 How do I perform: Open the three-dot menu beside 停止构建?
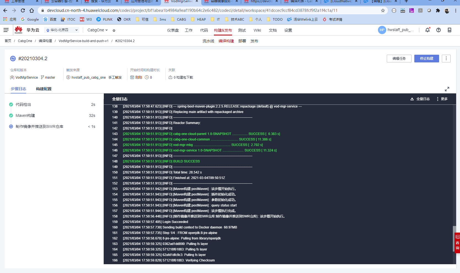click(x=446, y=59)
